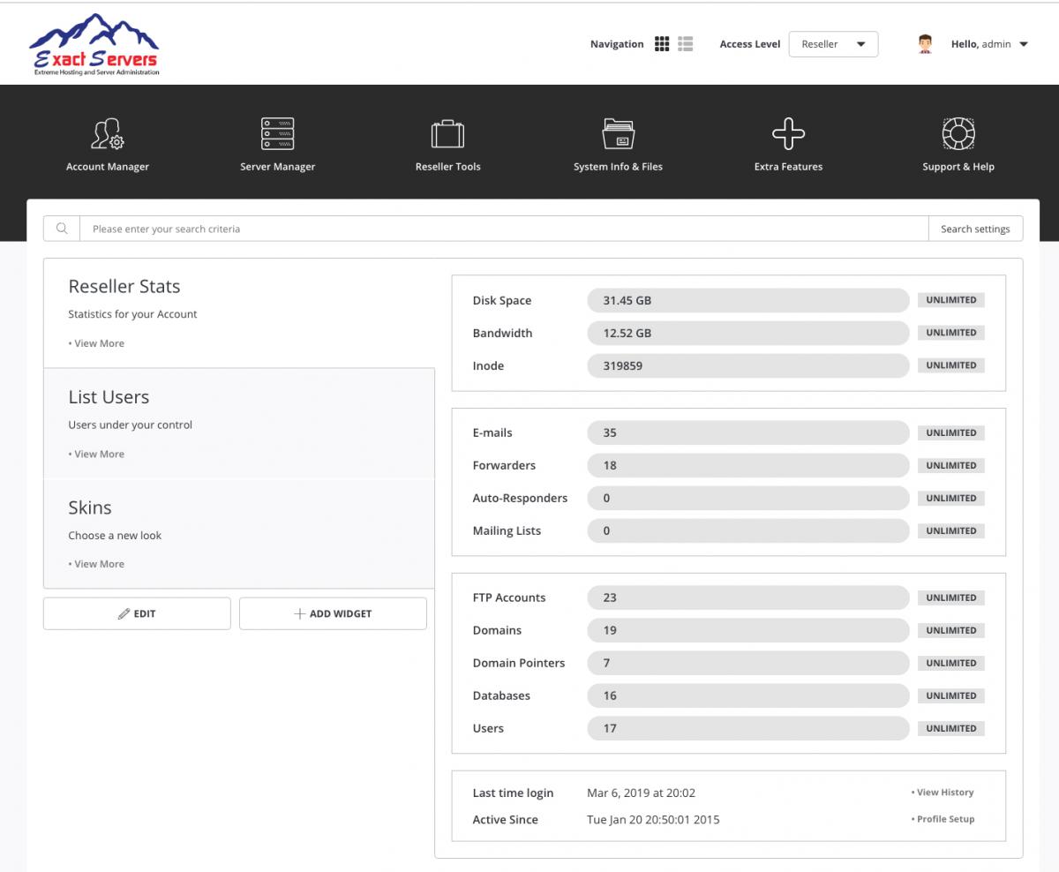This screenshot has width=1059, height=872.
Task: Switch navigation to list view
Action: coord(686,44)
